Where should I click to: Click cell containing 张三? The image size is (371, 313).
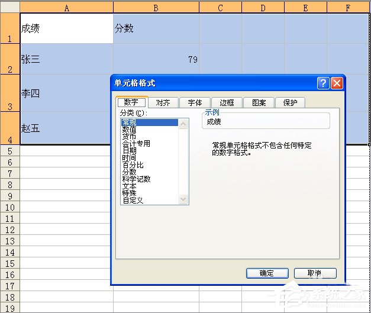coord(67,59)
